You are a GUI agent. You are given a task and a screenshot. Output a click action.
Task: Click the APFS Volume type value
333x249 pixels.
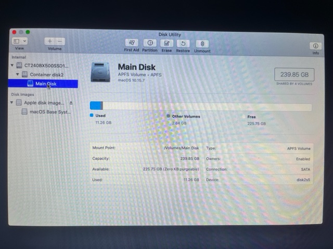299,149
